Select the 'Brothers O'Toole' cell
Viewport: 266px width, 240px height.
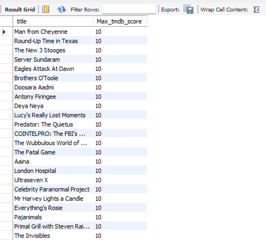(x=53, y=78)
